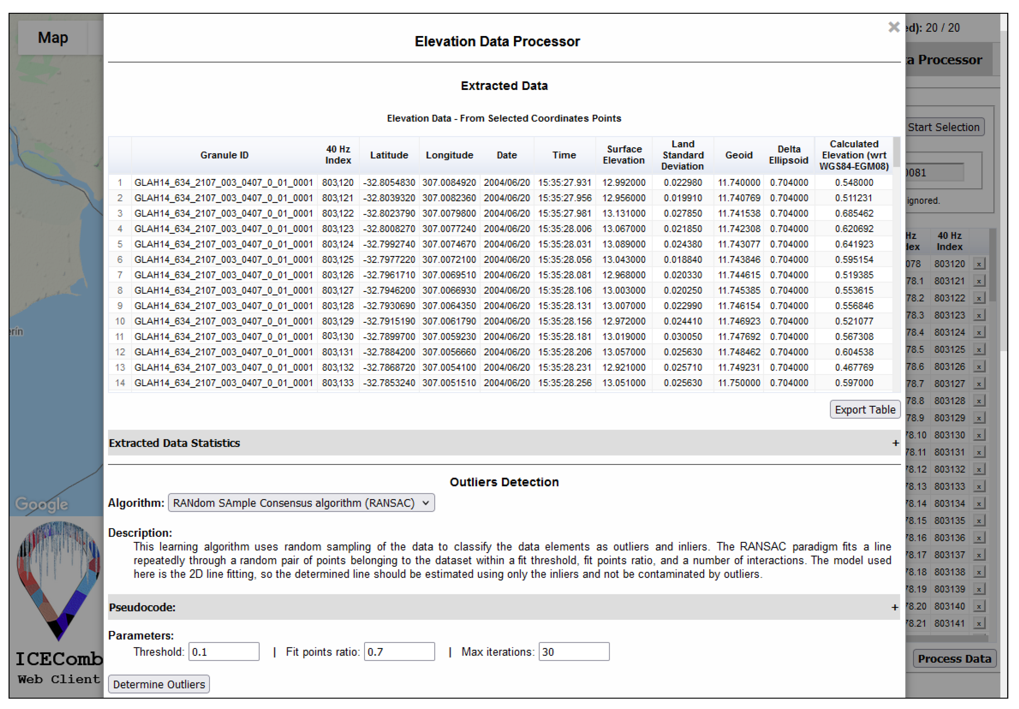Remove the row with index 803122
Image resolution: width=1019 pixels, height=709 pixels.
tap(979, 298)
